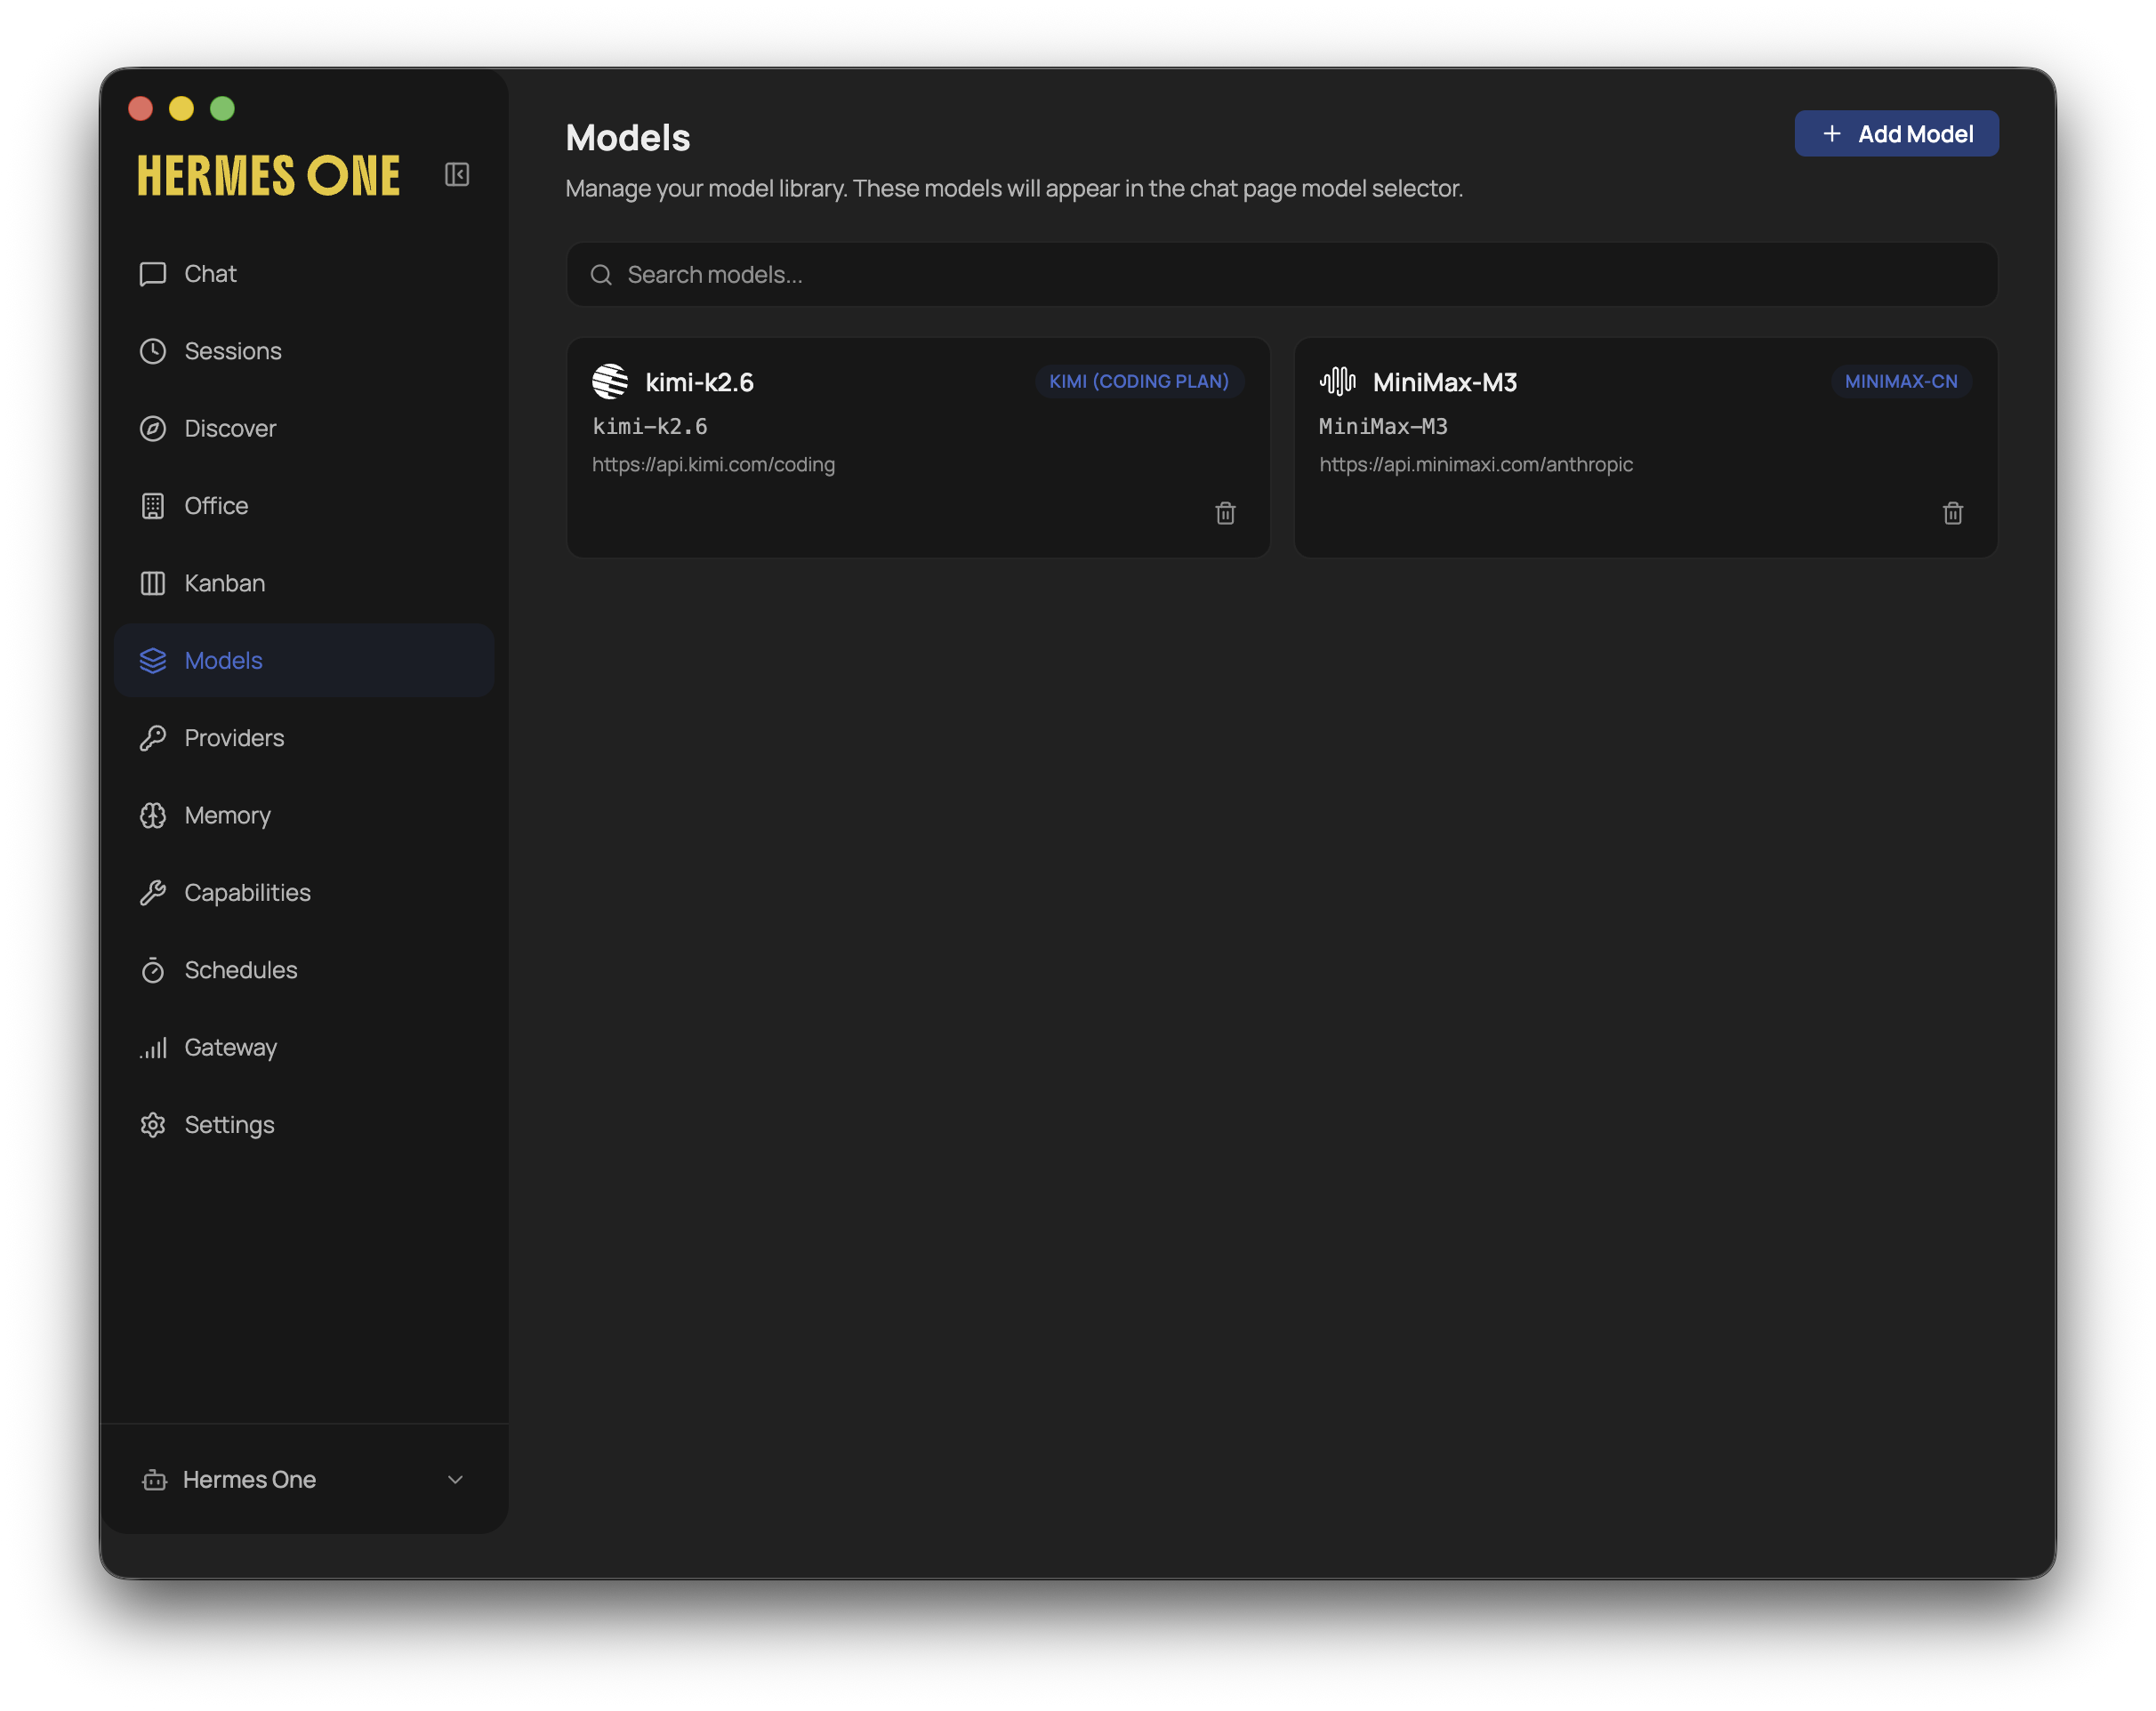Click the search magnifier icon
The width and height of the screenshot is (2156, 1711).
[x=601, y=275]
